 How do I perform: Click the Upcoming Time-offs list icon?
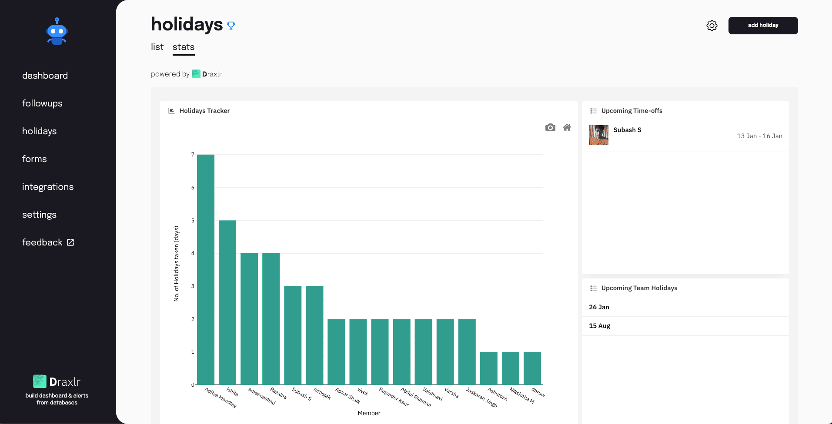click(593, 111)
